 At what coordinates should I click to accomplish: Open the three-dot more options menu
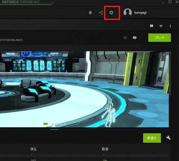click(x=170, y=26)
